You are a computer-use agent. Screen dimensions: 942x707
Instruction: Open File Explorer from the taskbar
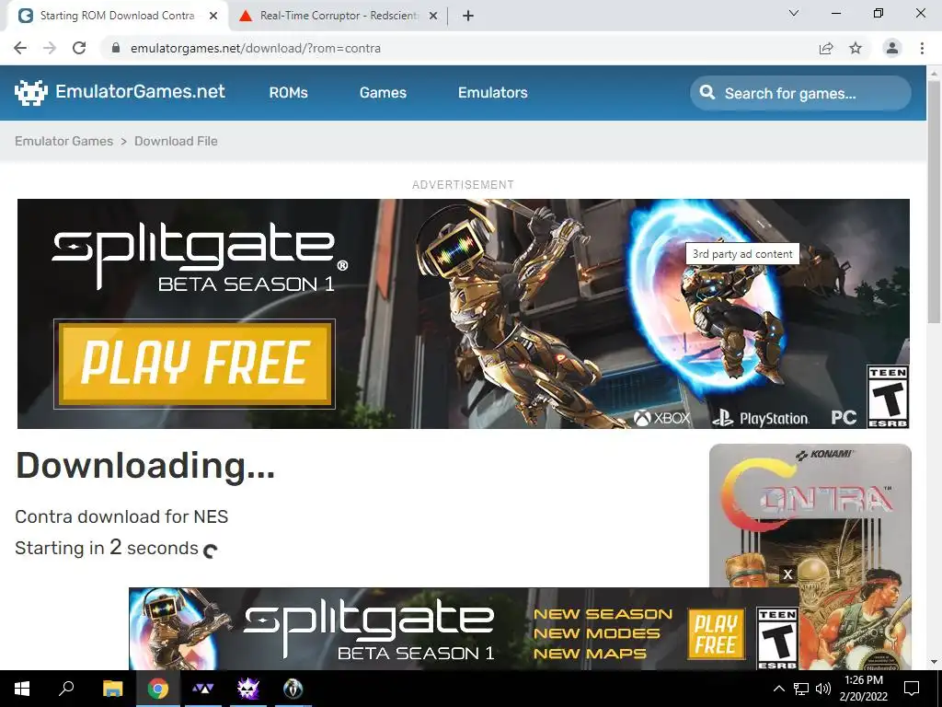pos(112,689)
